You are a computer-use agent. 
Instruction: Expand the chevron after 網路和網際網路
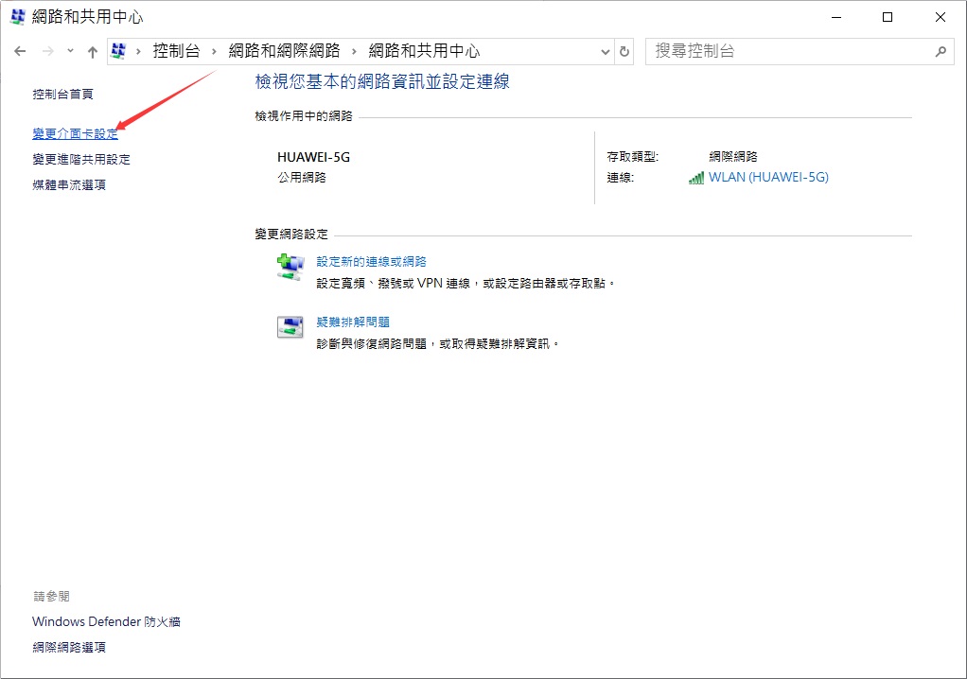(x=354, y=51)
